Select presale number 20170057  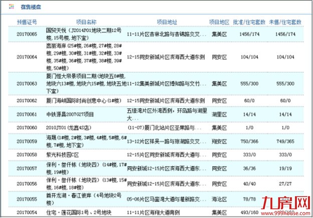point(27,169)
